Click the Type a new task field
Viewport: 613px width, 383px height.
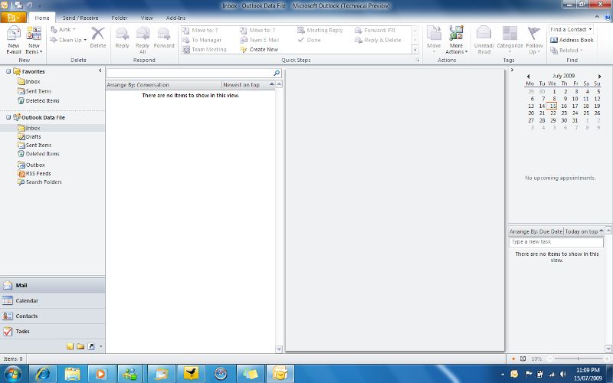(556, 242)
